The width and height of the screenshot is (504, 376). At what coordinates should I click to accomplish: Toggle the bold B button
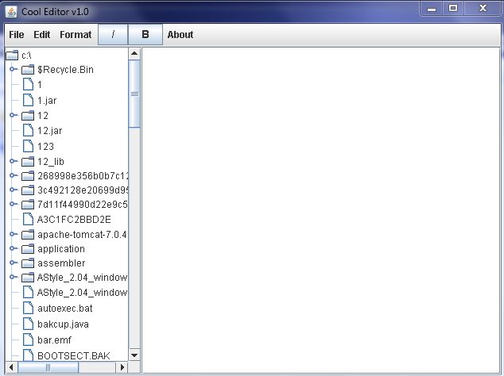tap(145, 34)
